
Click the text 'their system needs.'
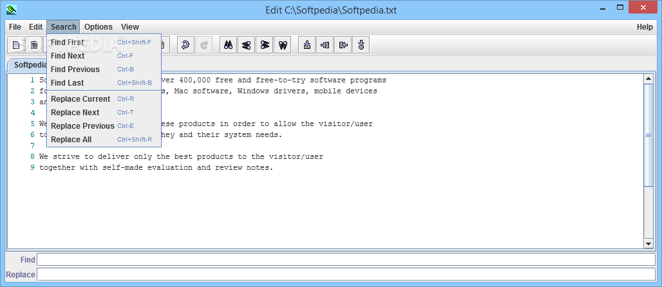point(240,134)
